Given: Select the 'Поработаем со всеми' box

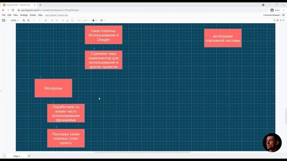Looking at the screenshot, I should (x=66, y=113).
